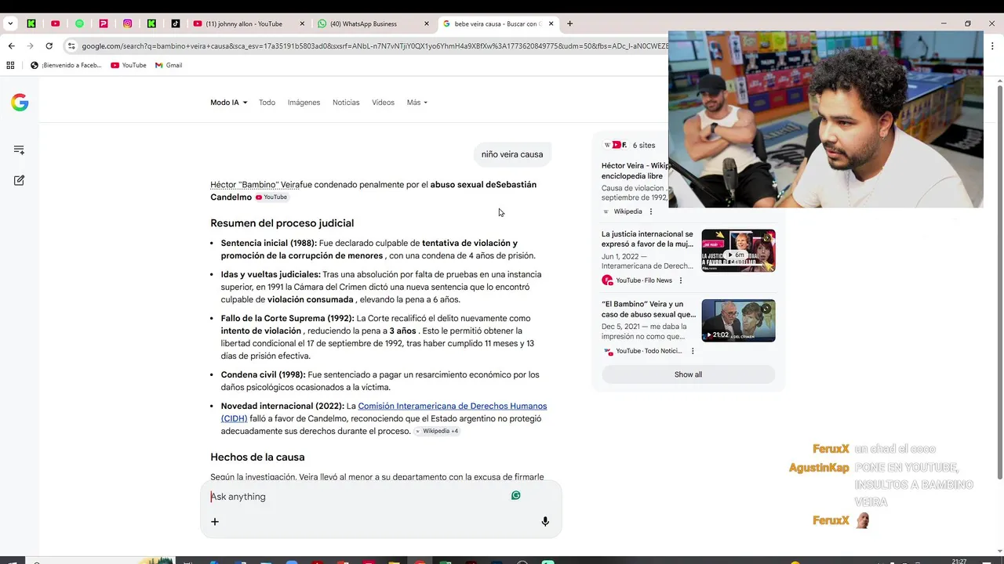Open the Wikipedia +4 source chip
The height and width of the screenshot is (564, 1004).
tap(437, 432)
